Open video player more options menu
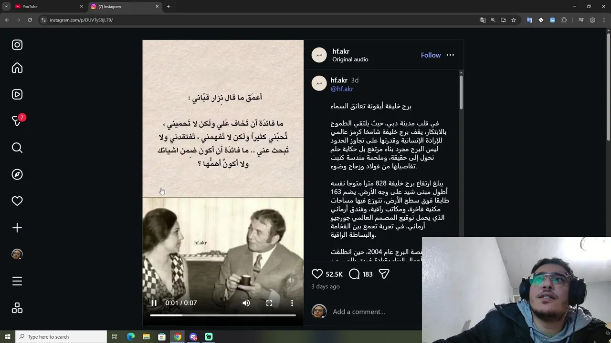The height and width of the screenshot is (343, 611). (x=292, y=303)
